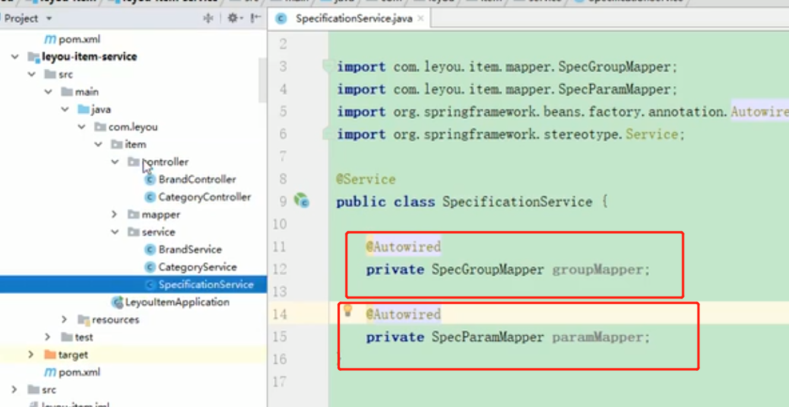789x407 pixels.
Task: Expand the test folder node
Action: coord(48,337)
